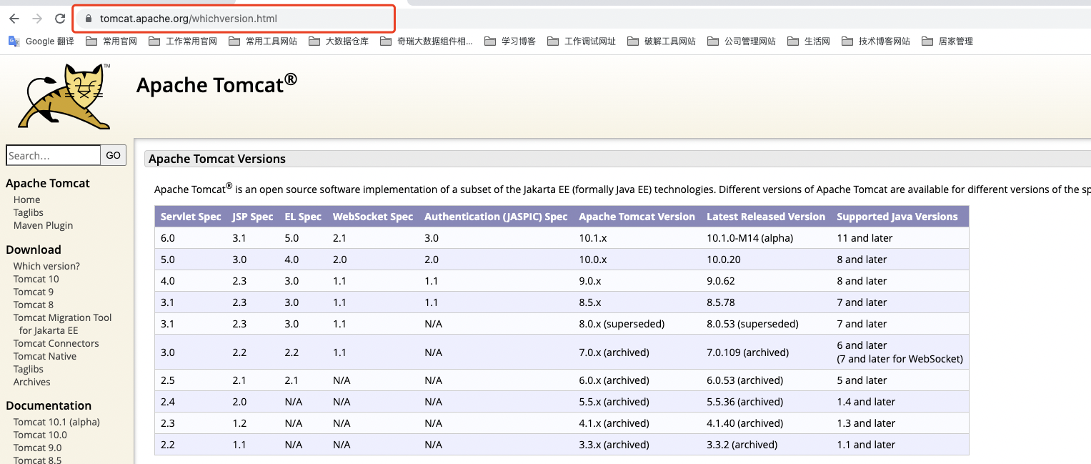Viewport: 1091px width, 464px height.
Task: Open Tomcat Migration Tool link
Action: point(62,317)
